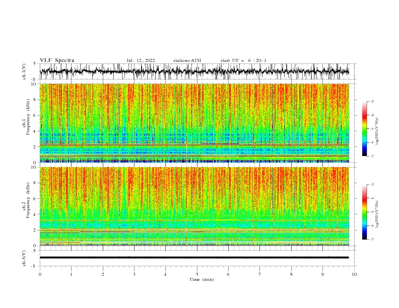The image size is (399, 308).
Task: Click inside the ch.1 spectrogram panel
Action: (194, 123)
